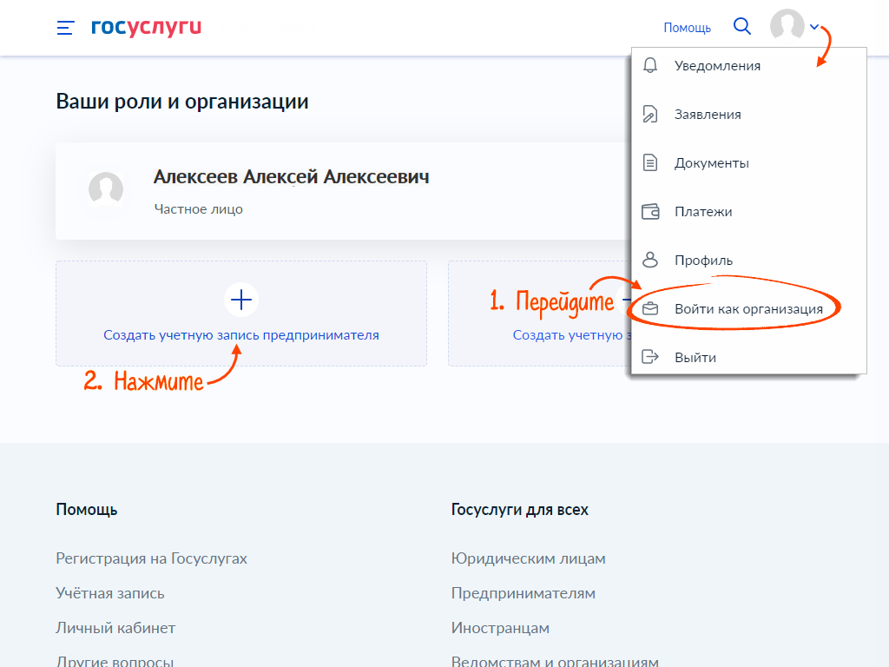The width and height of the screenshot is (889, 667).
Task: Collapse the profile dropdown chevron
Action: 814,27
